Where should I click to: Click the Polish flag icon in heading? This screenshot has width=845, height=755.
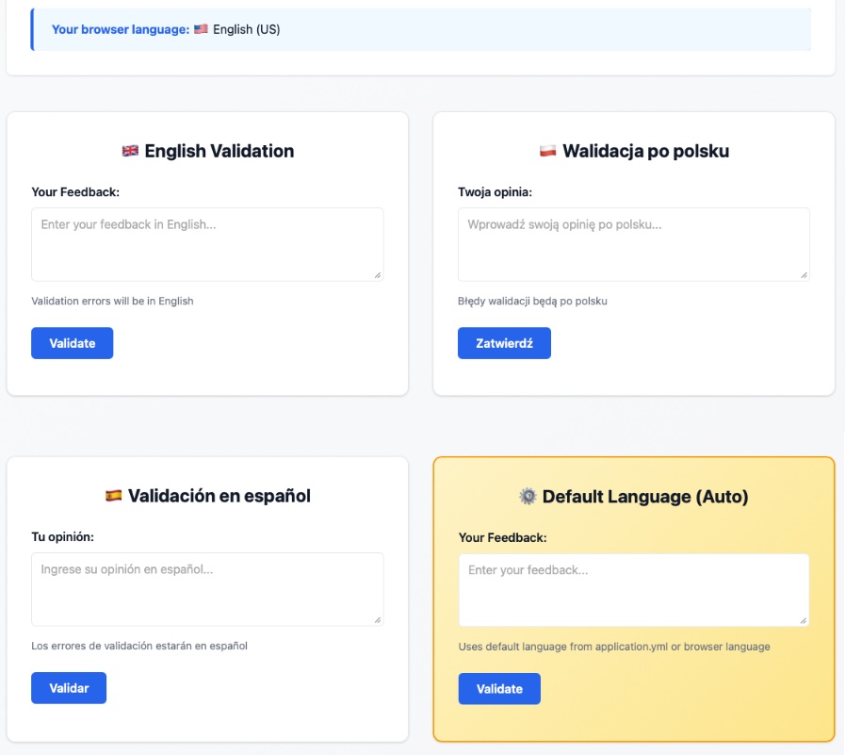pos(548,151)
